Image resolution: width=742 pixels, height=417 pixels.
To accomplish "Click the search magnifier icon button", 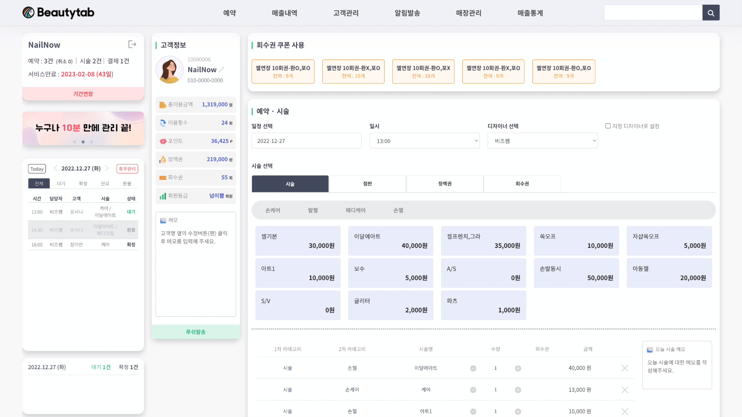I will coord(711,13).
